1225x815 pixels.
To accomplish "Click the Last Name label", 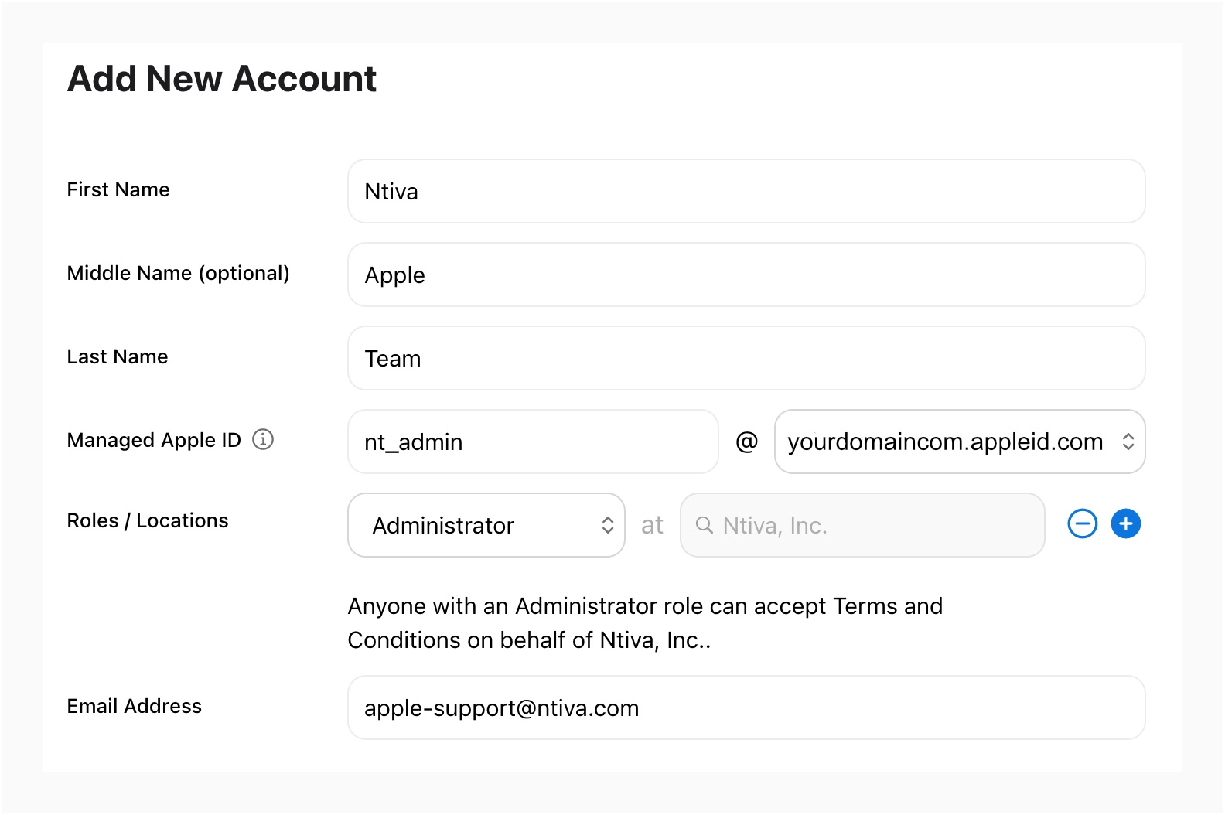I will click(118, 356).
